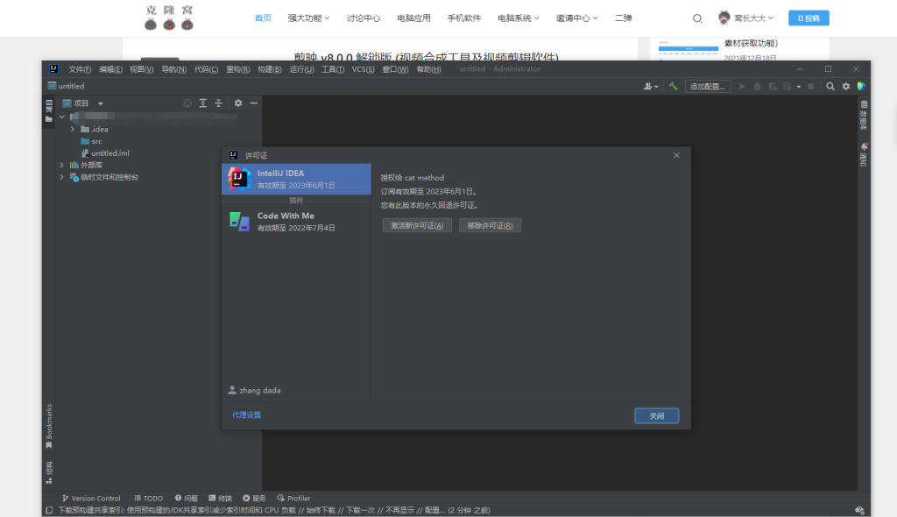Open the 结构 tool window

(49, 472)
